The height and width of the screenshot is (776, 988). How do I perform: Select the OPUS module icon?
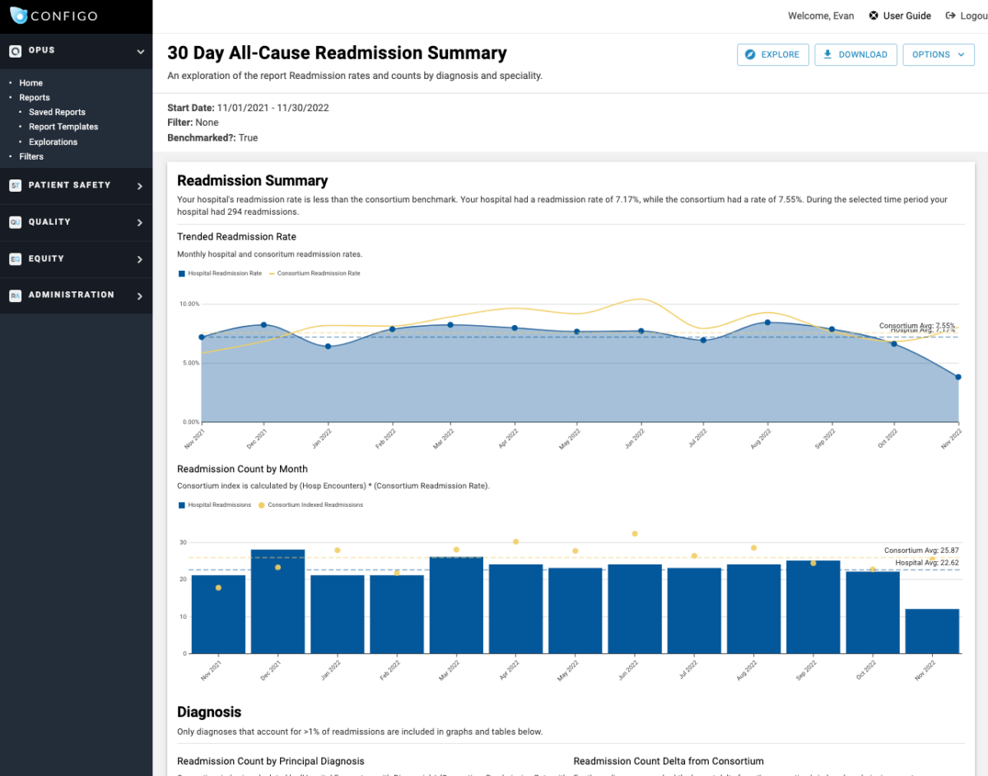point(15,50)
